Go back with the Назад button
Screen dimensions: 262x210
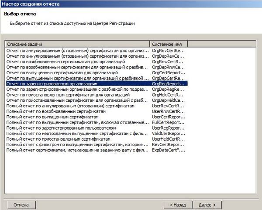point(178,205)
